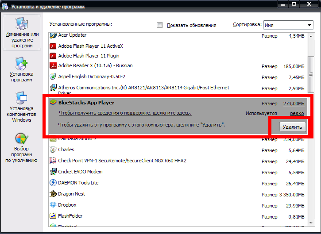This screenshot has height=234, width=321.
Task: Click the DAEMON Tools Lite icon
Action: (53, 183)
